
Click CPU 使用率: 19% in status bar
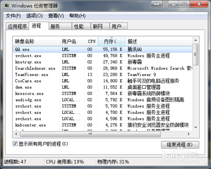coord(65,162)
